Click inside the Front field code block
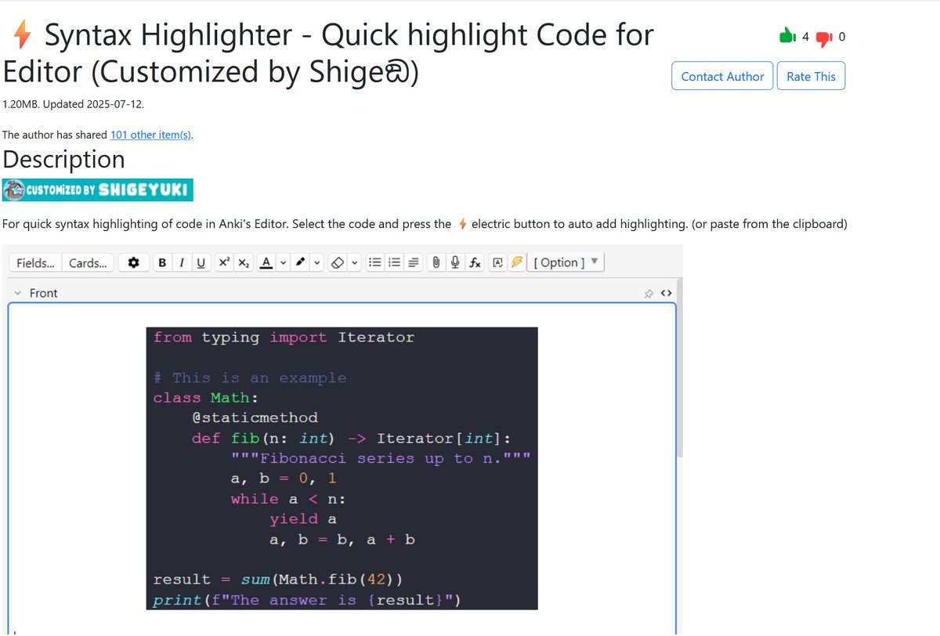Screen dimensions: 940x636 point(342,468)
